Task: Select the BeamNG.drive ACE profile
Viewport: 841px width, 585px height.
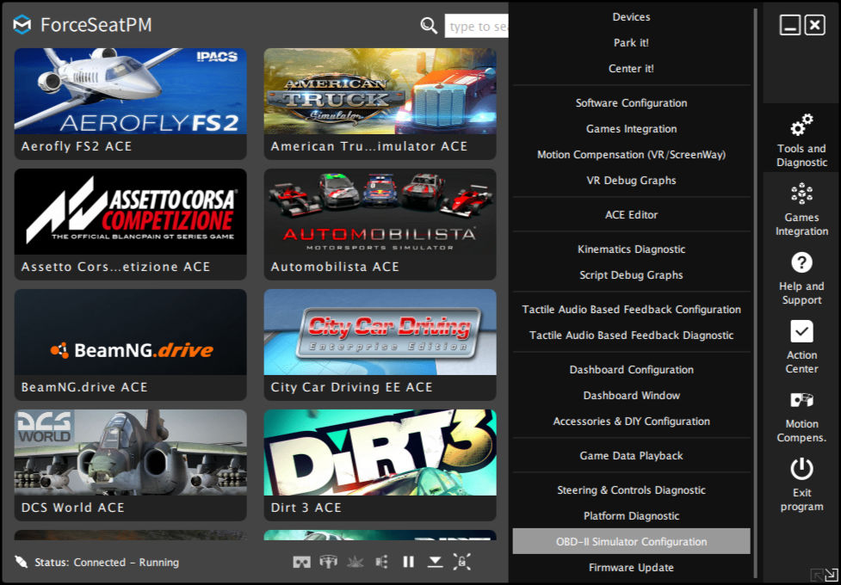Action: pos(130,345)
